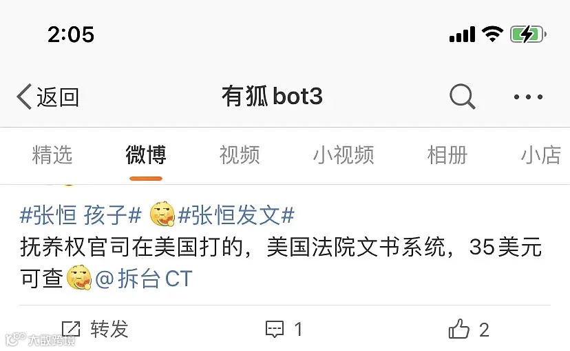Tap the 返回 back label
Image resolution: width=570 pixels, height=351 pixels.
[58, 97]
